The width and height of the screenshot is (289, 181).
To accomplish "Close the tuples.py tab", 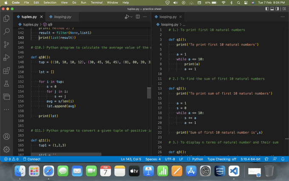I will click(42, 17).
